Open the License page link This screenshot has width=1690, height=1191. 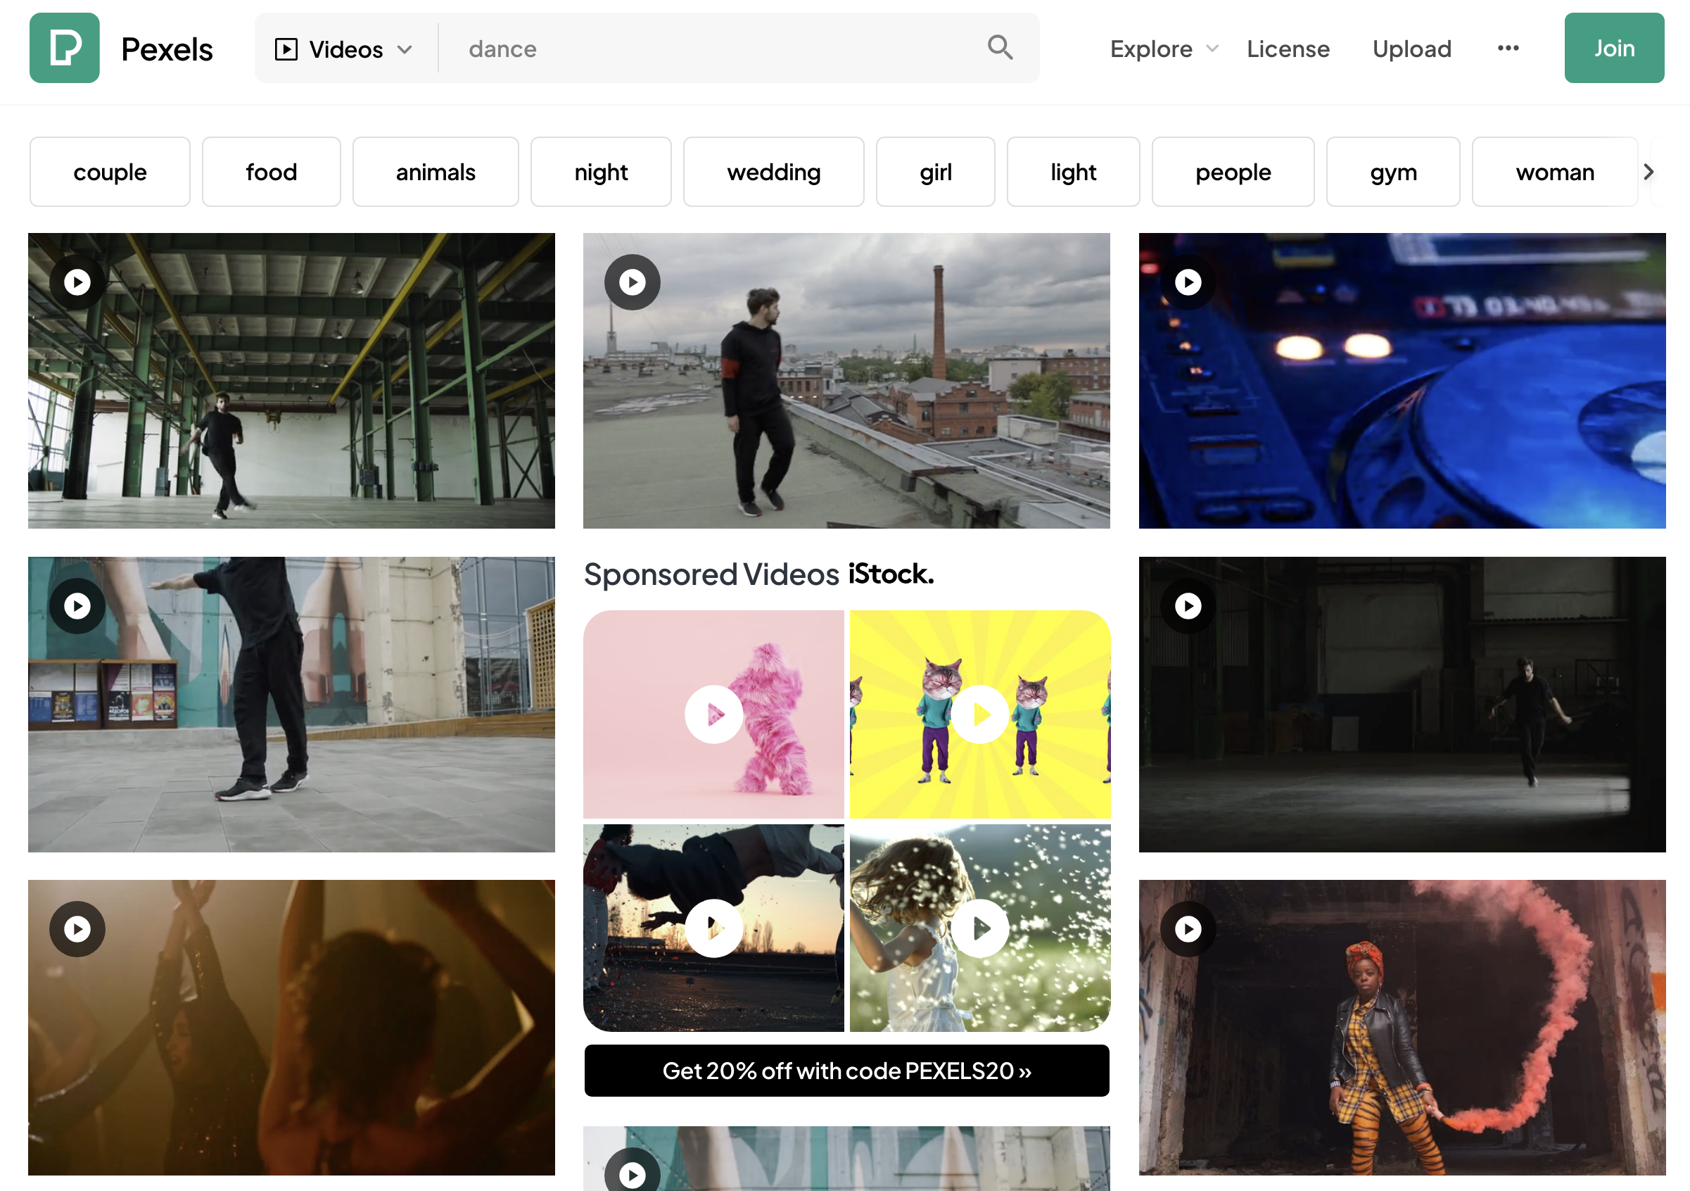(1288, 49)
